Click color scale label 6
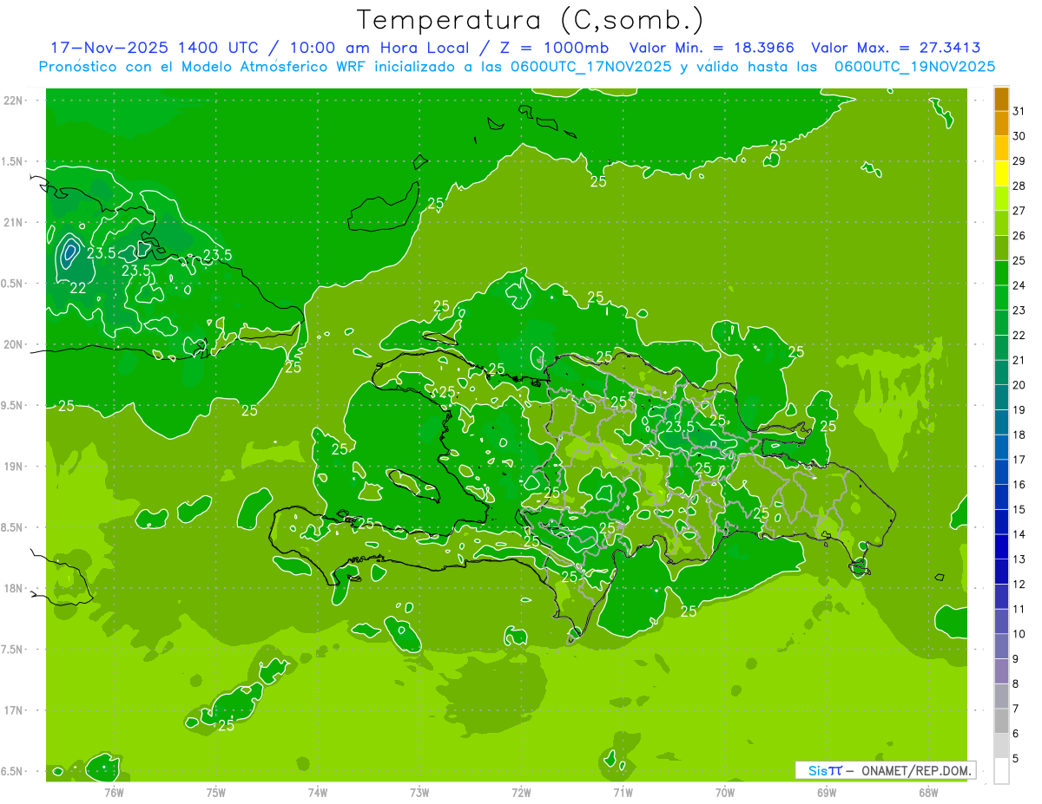 tap(1016, 734)
